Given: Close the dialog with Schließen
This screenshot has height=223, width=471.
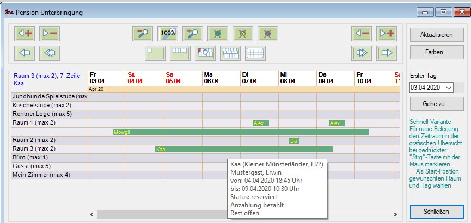Looking at the screenshot, I should (x=436, y=211).
